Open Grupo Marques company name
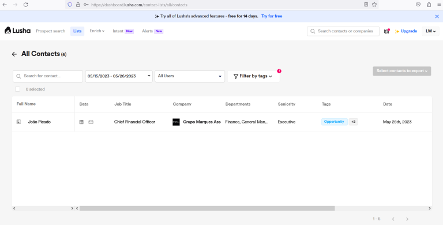Screen dimensions: 443x225 point(202,122)
